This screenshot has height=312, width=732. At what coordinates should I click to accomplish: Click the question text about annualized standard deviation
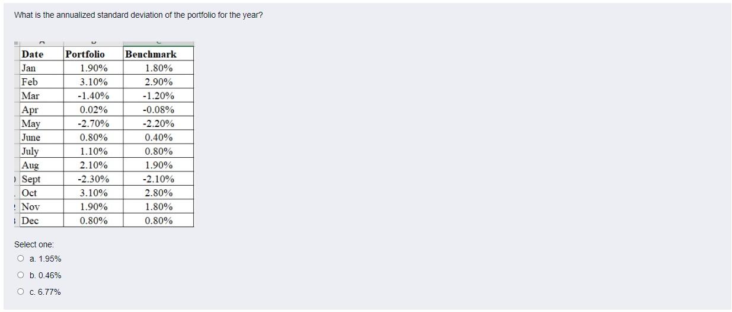138,15
